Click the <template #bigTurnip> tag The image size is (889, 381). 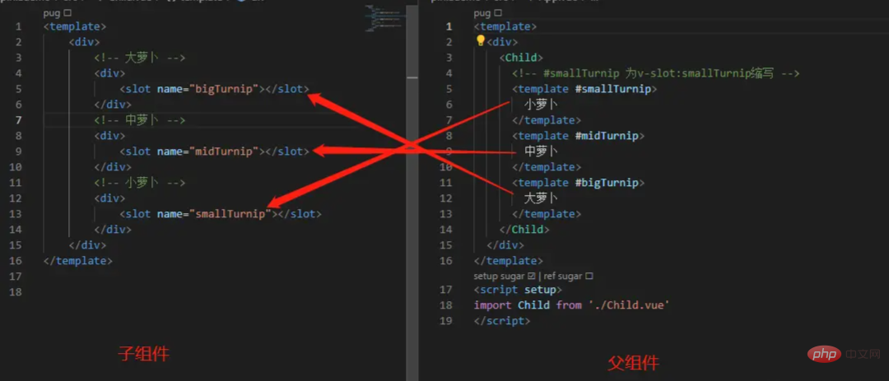tap(579, 183)
